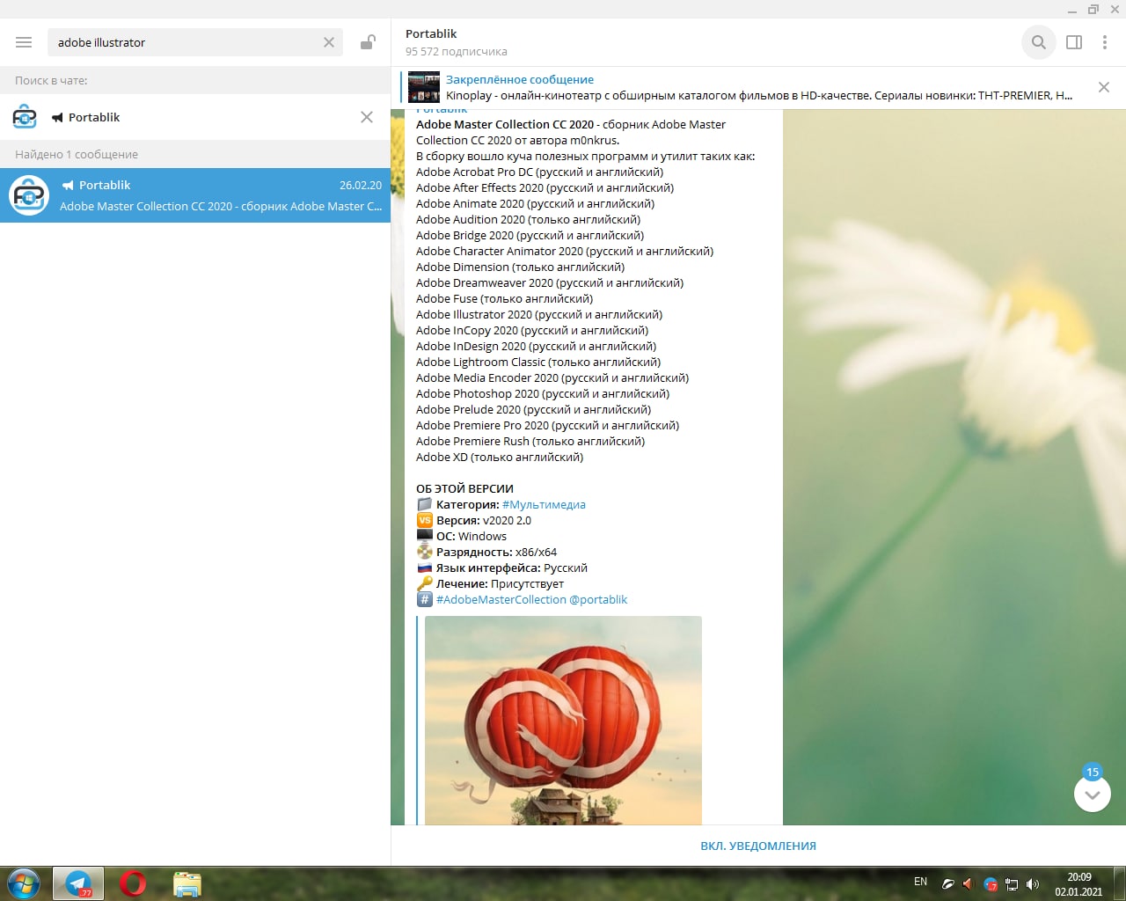Click the 'Adobe Illustrator 2020' line in message
Screen dimensions: 1126x901
tap(539, 315)
